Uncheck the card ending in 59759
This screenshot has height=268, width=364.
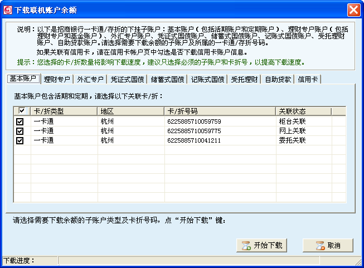click(21, 121)
